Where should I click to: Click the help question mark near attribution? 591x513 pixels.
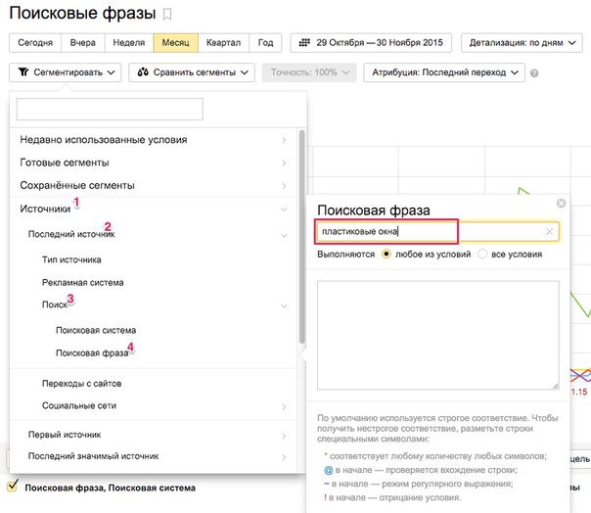click(533, 72)
